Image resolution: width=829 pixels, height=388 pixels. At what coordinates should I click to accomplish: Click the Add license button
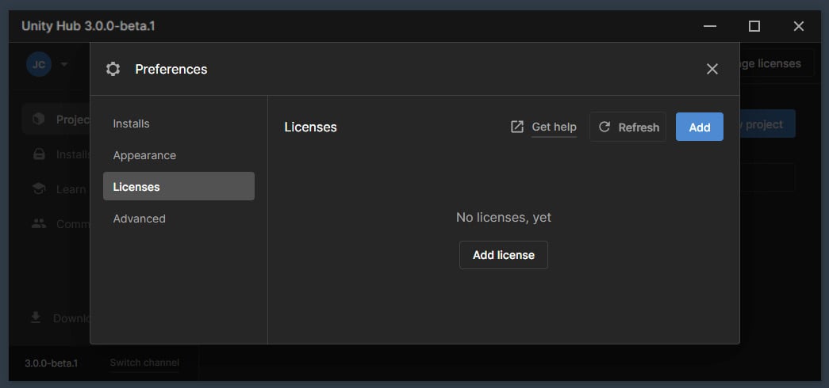coord(503,255)
